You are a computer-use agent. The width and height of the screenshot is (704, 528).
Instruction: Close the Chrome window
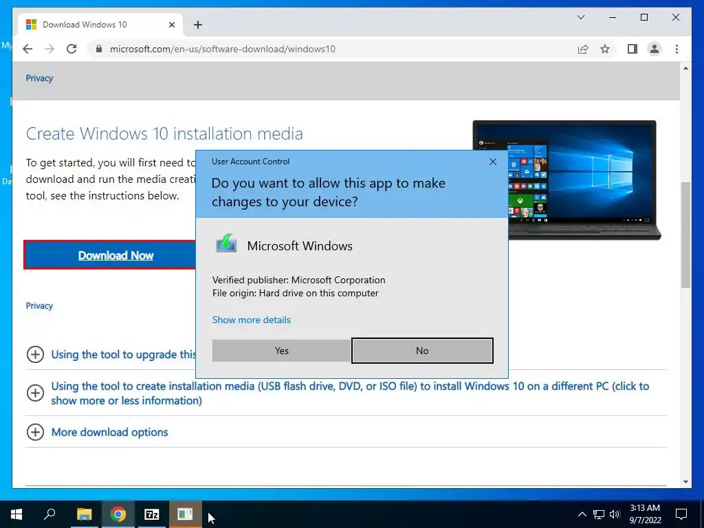click(x=675, y=17)
